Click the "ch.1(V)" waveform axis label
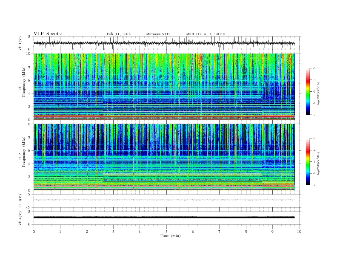This screenshot has width=337, height=260. 20,43
